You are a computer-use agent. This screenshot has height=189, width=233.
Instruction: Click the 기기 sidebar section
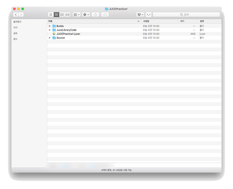(x=15, y=28)
